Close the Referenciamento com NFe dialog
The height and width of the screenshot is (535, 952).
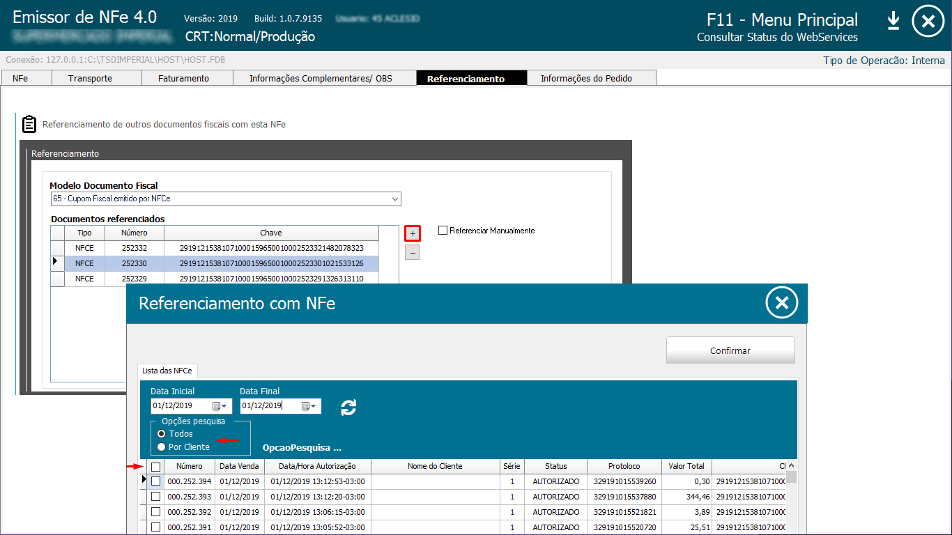point(781,303)
